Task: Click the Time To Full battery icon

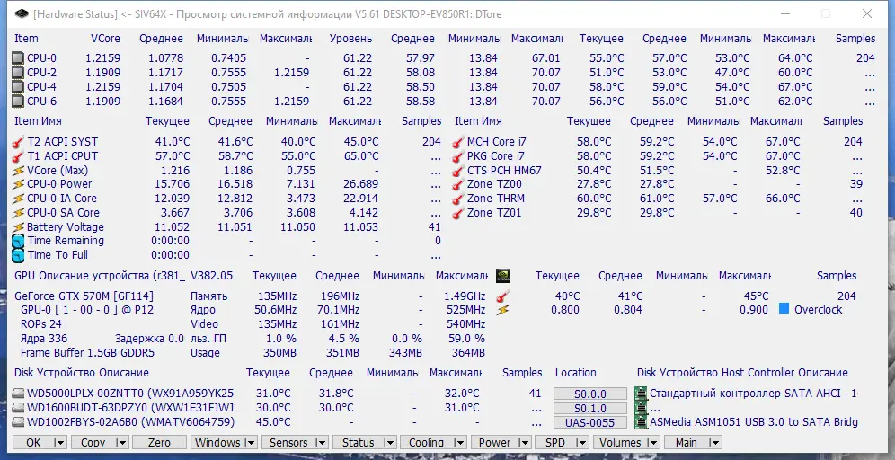Action: [18, 255]
